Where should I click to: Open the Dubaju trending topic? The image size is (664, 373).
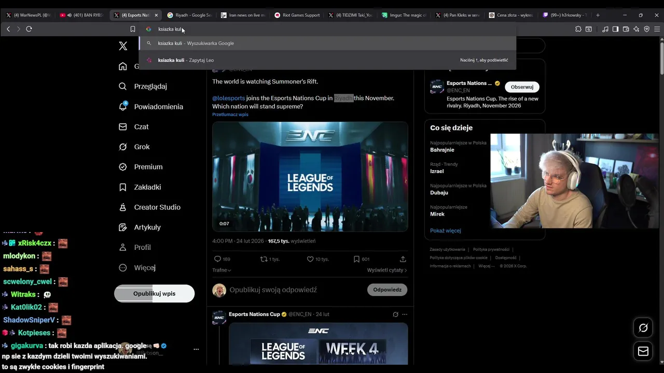pyautogui.click(x=439, y=193)
